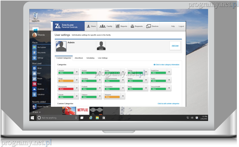239x147 pixels.
Task: Switch to the Allow/Block tab
Action: click(79, 58)
